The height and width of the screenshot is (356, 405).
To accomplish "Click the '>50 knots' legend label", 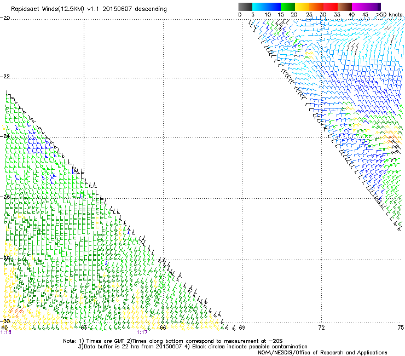I will (390, 15).
